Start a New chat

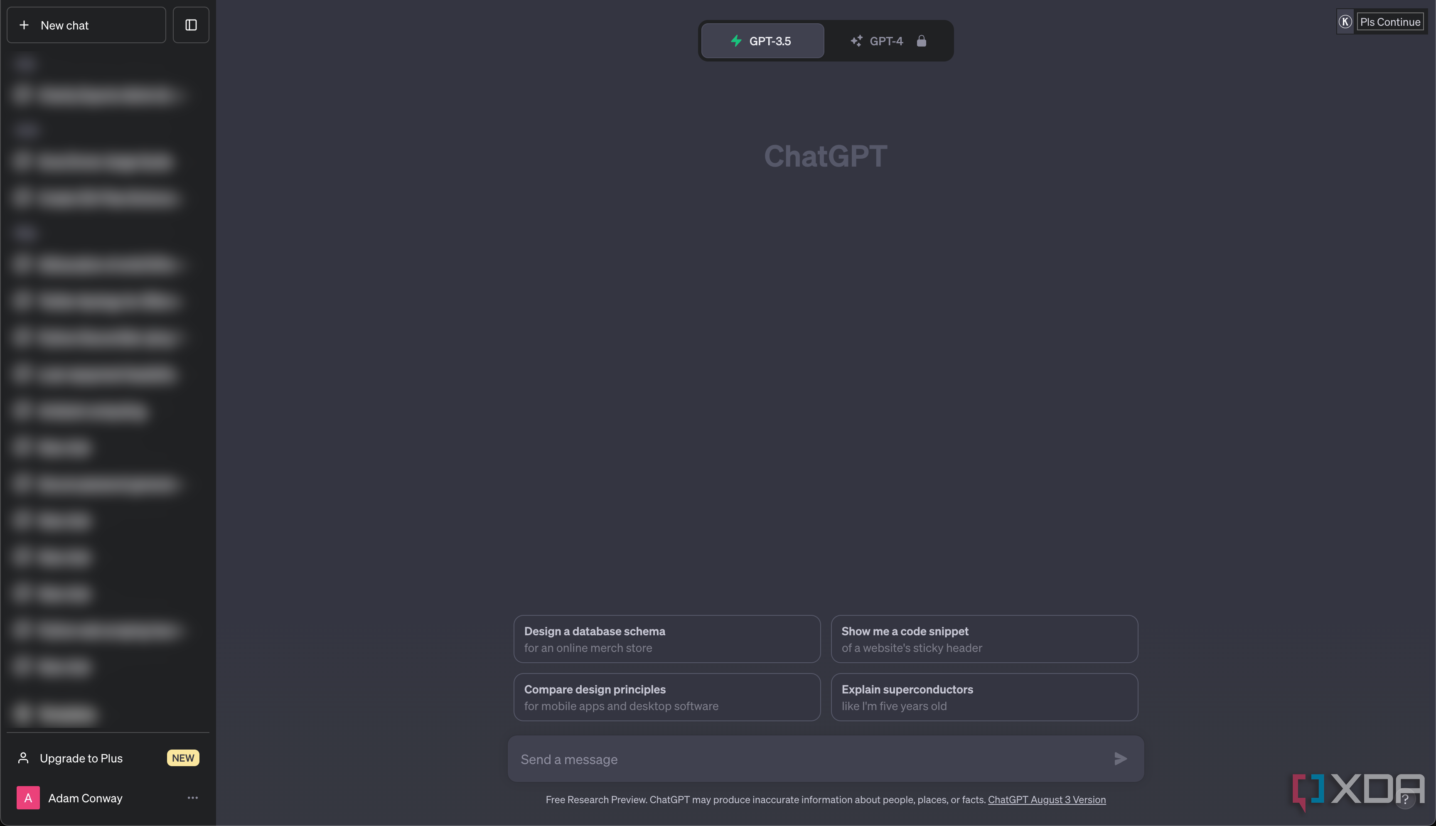[x=86, y=25]
